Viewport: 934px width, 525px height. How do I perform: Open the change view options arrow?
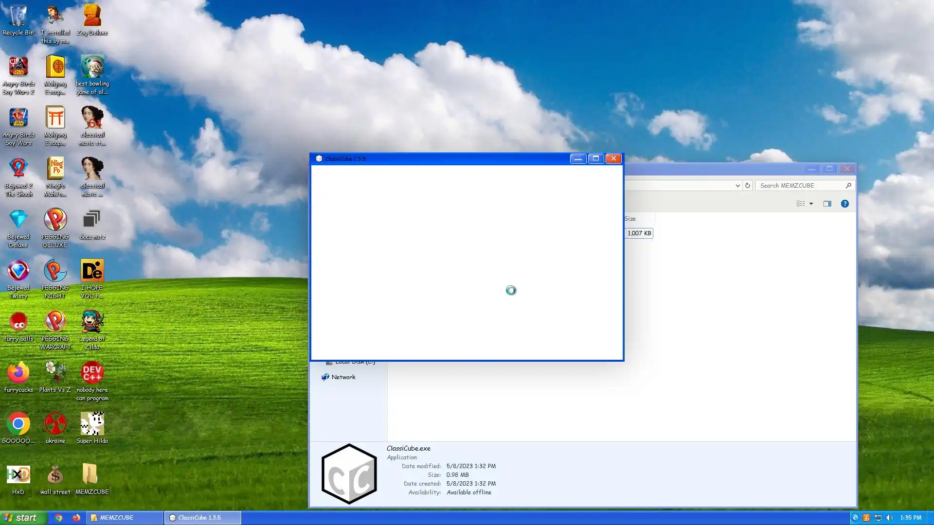tap(811, 204)
